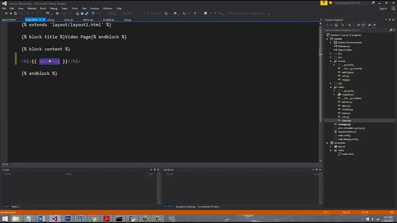Open File Explorer from the taskbar

[16, 219]
